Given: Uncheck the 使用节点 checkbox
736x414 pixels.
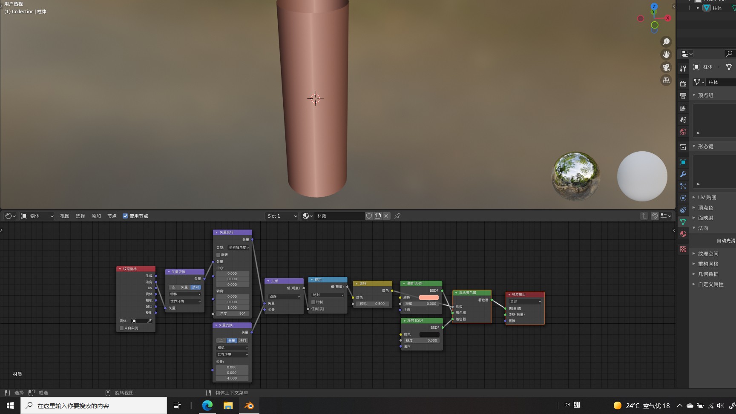Looking at the screenshot, I should 125,216.
